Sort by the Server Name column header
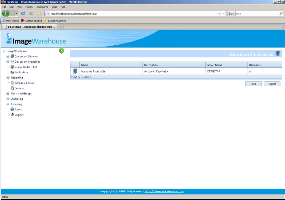The height and width of the screenshot is (200, 285). (227, 65)
